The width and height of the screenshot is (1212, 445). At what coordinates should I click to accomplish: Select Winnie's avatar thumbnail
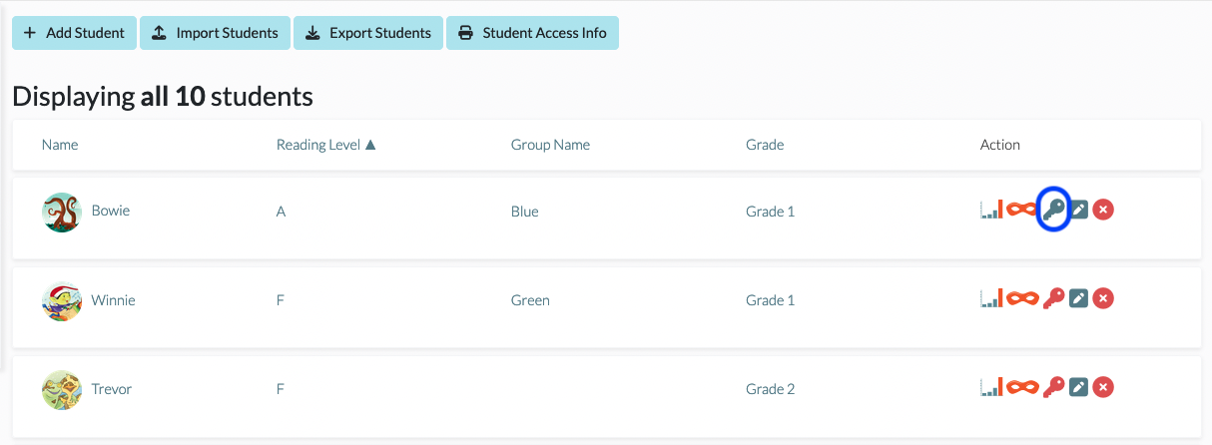coord(62,301)
